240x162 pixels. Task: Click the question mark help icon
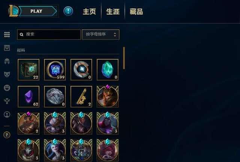(7, 135)
